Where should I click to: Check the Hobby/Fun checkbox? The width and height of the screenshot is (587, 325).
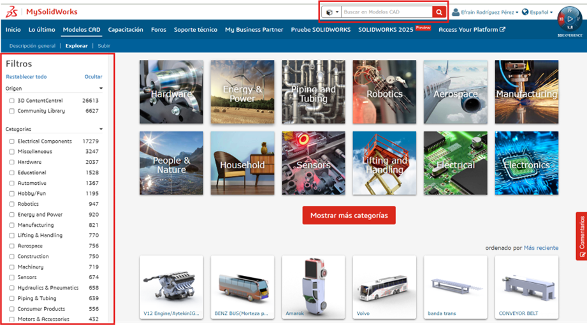point(12,194)
